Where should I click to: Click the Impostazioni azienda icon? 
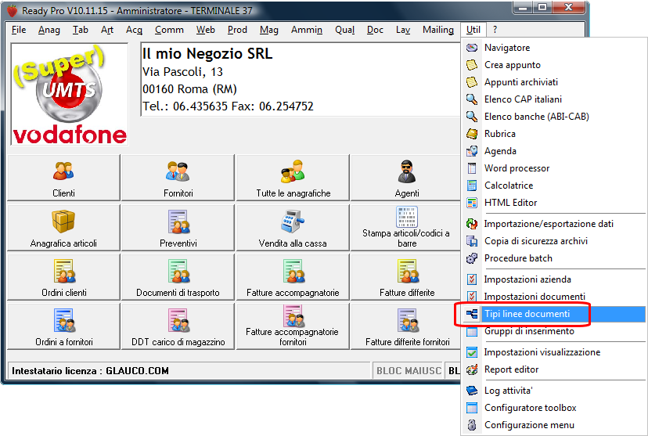point(472,279)
